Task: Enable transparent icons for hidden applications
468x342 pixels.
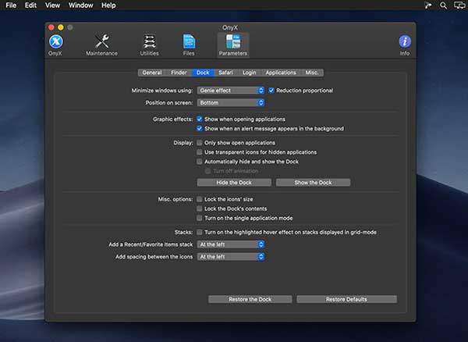Action: [x=200, y=152]
